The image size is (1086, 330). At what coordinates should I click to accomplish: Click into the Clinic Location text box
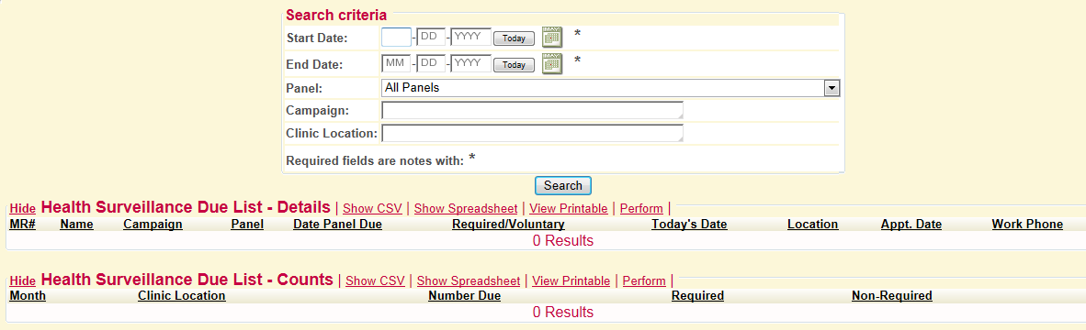tap(532, 134)
